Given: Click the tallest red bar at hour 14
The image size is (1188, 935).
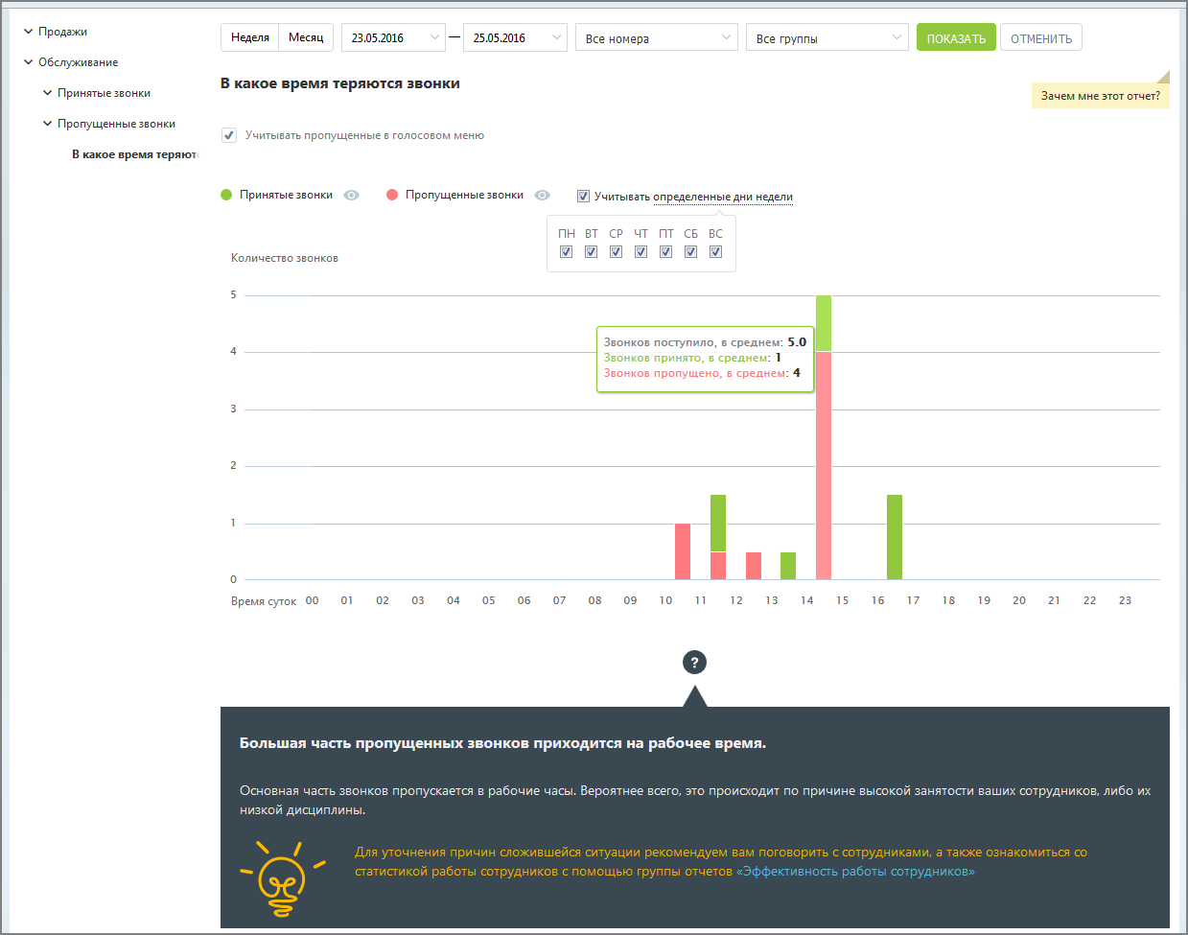Looking at the screenshot, I should (824, 465).
